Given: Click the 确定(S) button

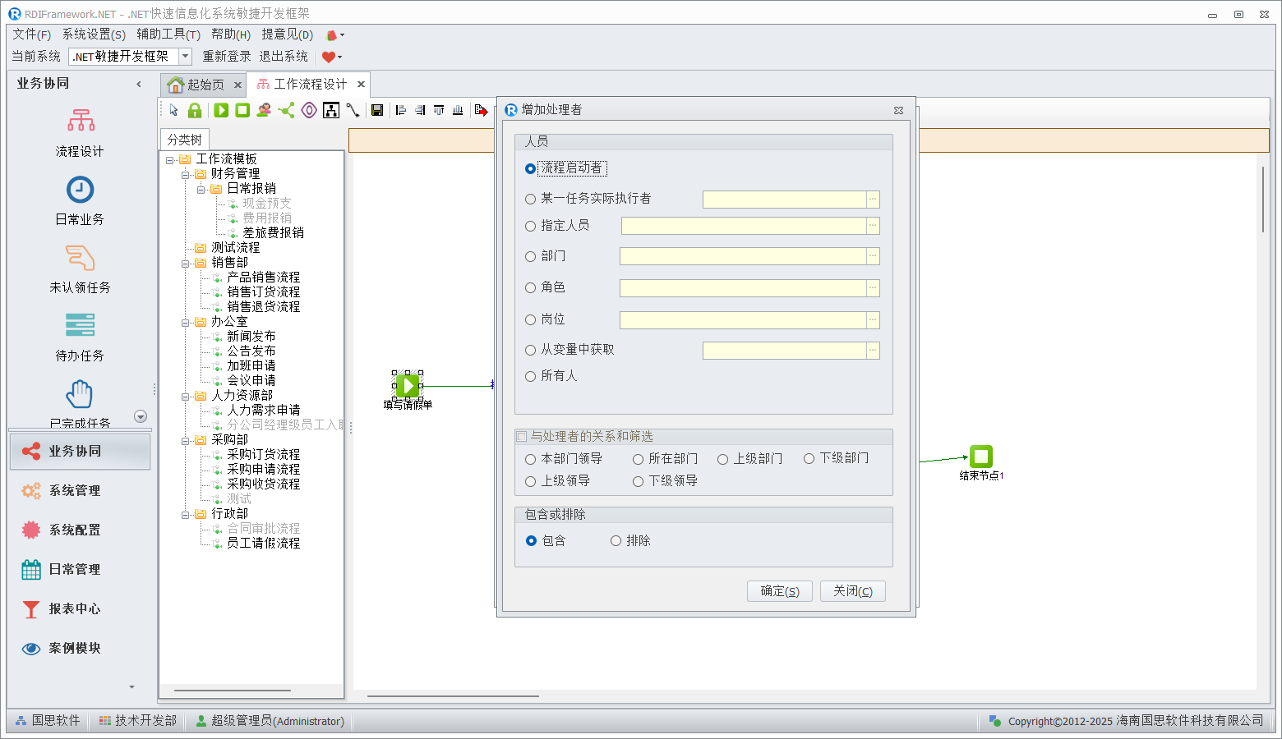Looking at the screenshot, I should [779, 591].
